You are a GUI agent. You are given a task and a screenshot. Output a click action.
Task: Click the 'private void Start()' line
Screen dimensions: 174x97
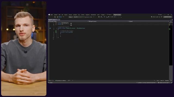pos(66,32)
